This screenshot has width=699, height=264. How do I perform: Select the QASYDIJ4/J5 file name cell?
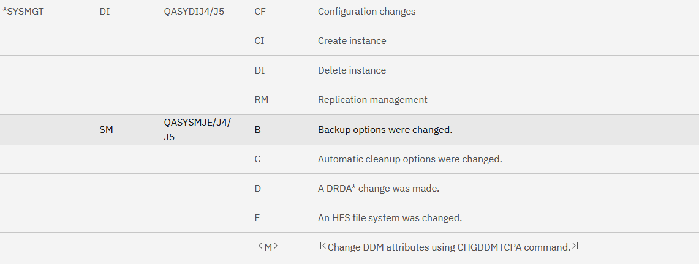coord(194,12)
